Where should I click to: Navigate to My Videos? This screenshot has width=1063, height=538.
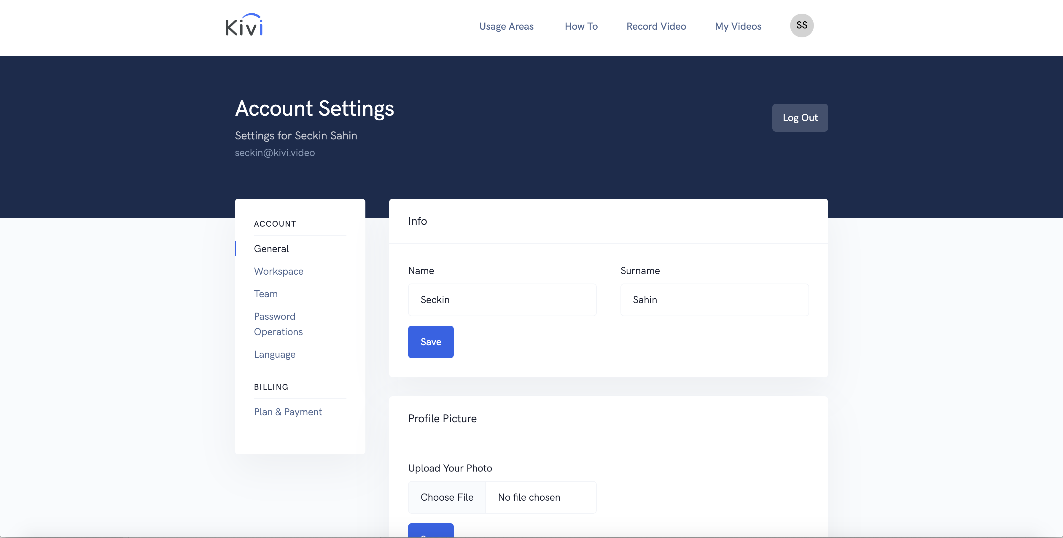(738, 26)
